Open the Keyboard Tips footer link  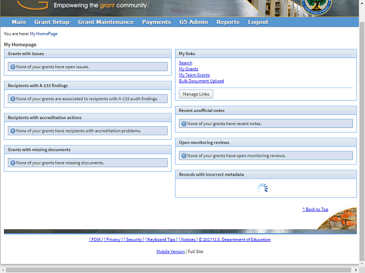pyautogui.click(x=161, y=239)
